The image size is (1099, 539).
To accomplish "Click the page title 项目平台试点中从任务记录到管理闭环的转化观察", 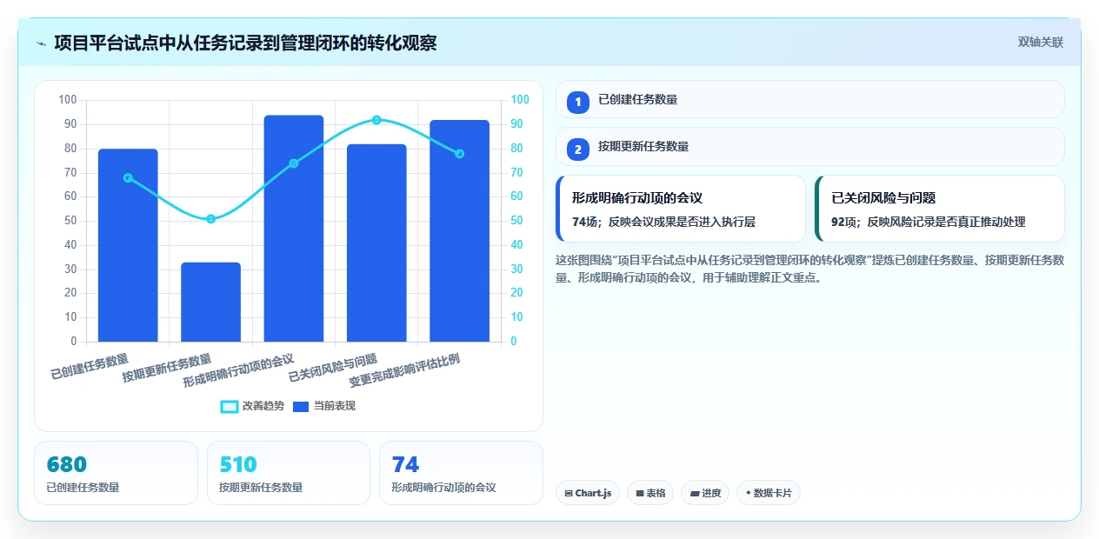I will [x=245, y=43].
